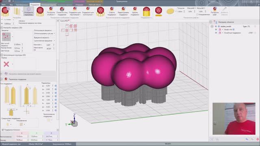Click the bottom-right status bar icon
Viewport: 260px width, 146px height.
pyautogui.click(x=258, y=139)
